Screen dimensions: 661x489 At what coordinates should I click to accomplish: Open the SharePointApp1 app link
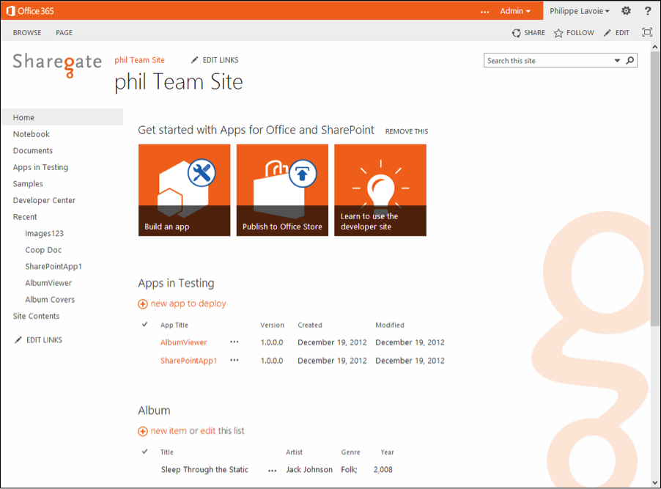click(189, 360)
